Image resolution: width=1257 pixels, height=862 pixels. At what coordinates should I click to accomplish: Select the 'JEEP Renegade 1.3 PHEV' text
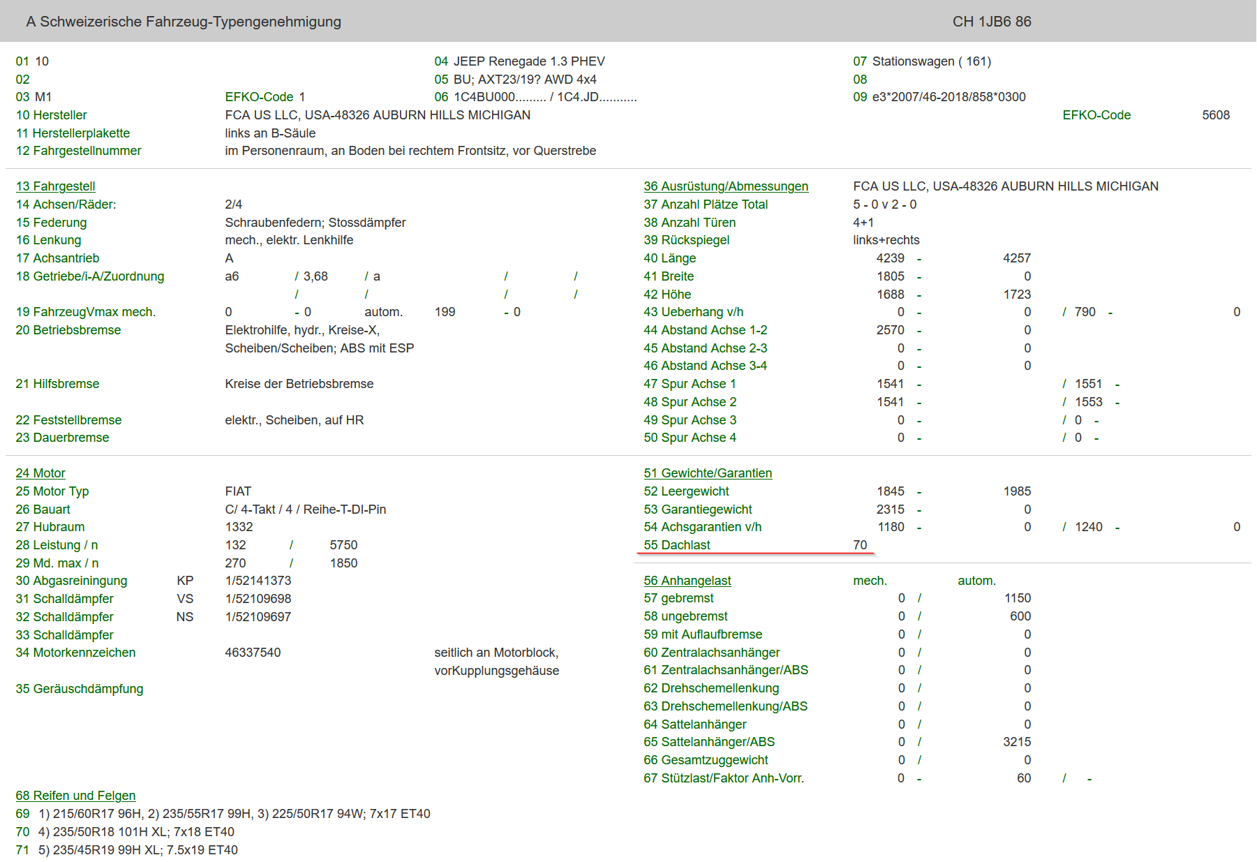pyautogui.click(x=528, y=61)
